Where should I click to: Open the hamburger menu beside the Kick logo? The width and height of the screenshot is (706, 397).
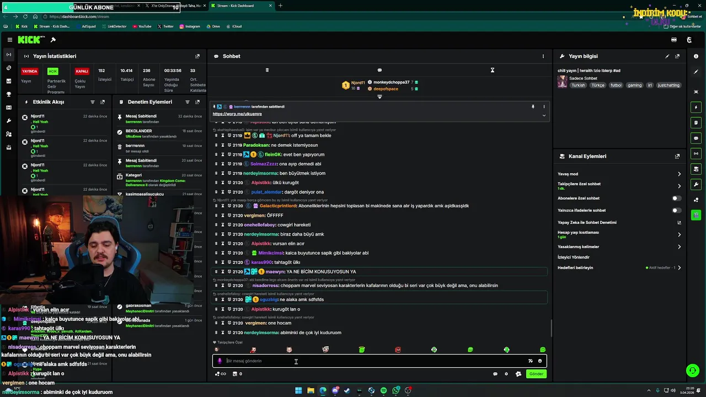(10, 40)
